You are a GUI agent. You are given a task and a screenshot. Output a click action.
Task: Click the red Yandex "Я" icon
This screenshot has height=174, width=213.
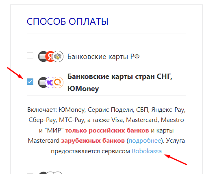click(x=50, y=57)
